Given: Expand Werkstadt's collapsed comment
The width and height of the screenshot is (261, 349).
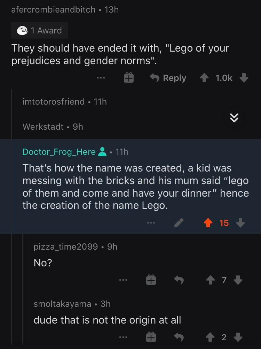Looking at the screenshot, I should point(53,127).
